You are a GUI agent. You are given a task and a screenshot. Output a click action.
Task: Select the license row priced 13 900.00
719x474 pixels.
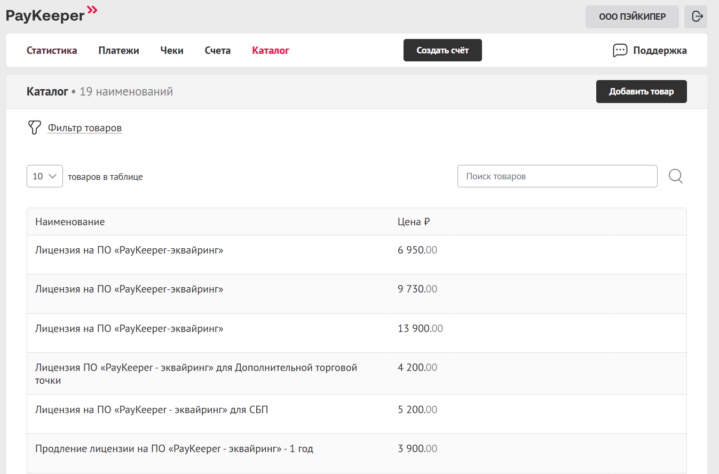click(x=357, y=333)
